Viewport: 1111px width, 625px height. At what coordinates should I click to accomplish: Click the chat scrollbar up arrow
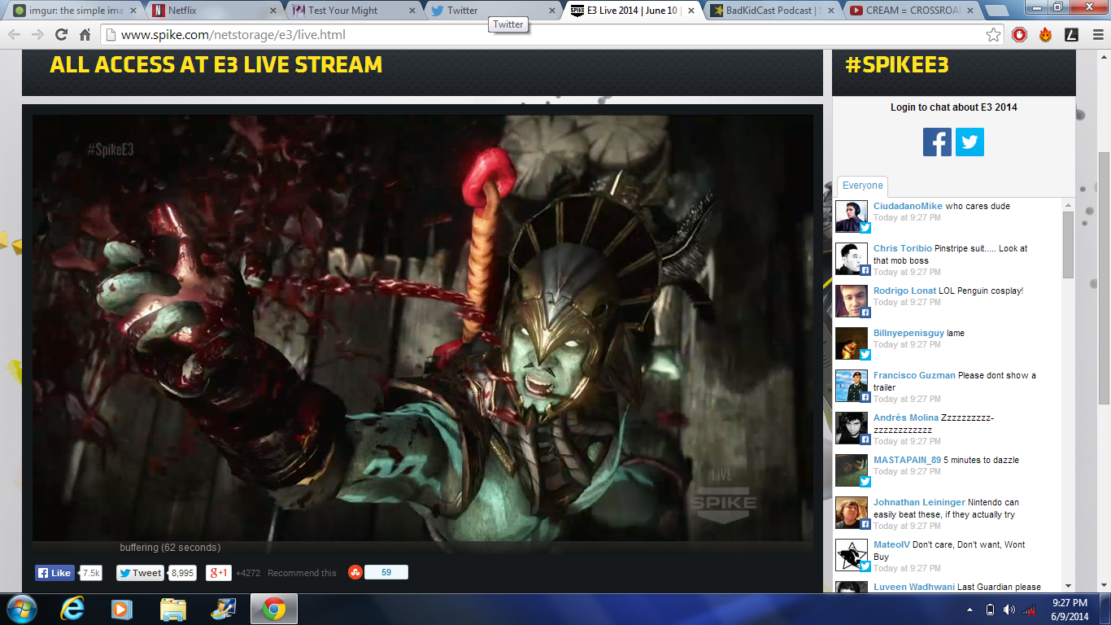click(x=1069, y=205)
